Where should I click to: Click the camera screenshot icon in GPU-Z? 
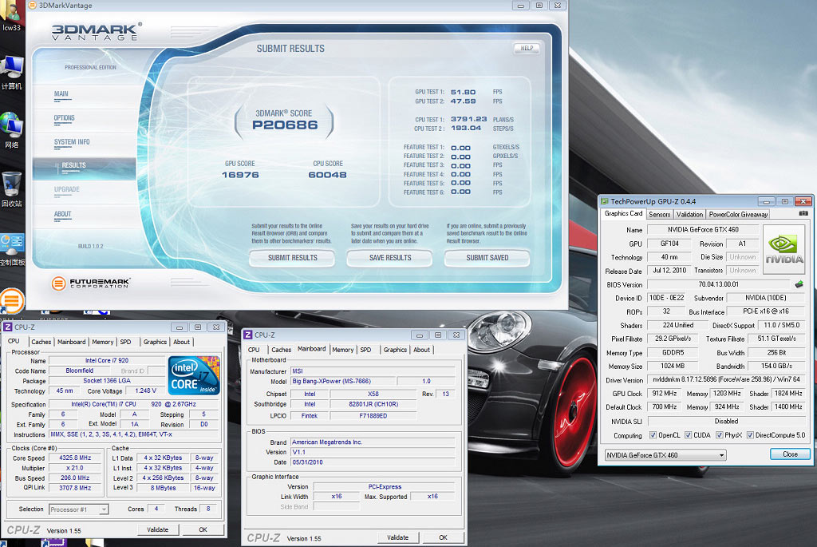click(x=803, y=214)
